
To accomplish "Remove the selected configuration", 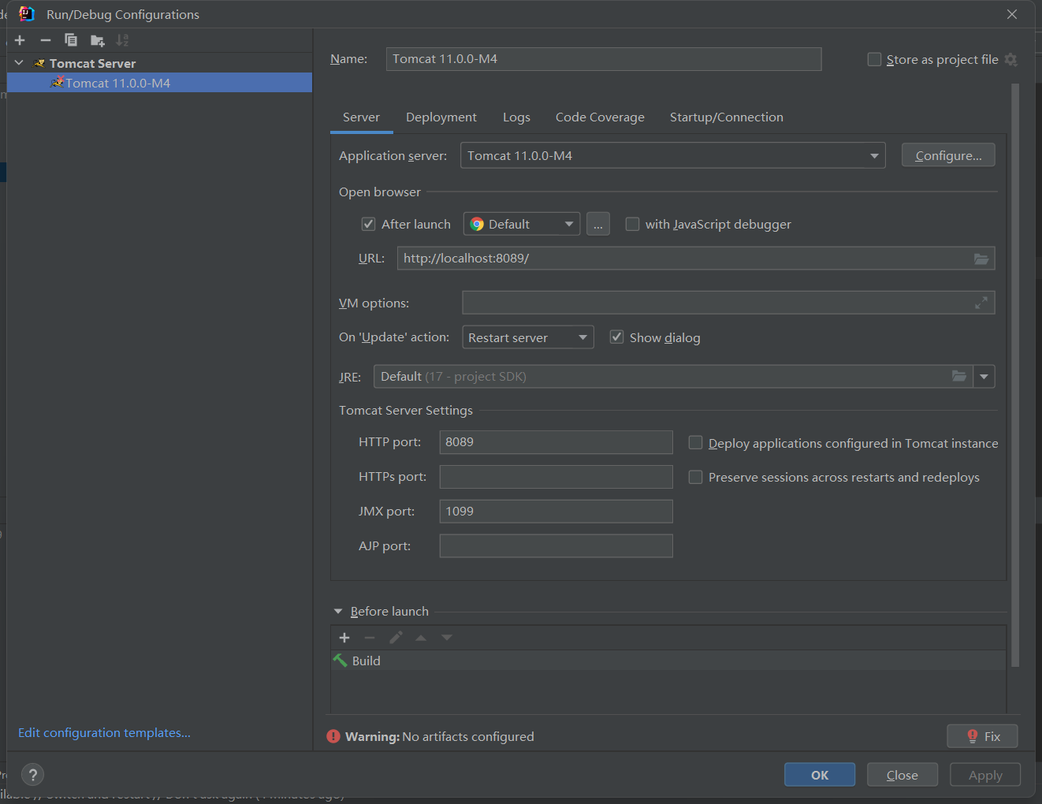I will pos(46,40).
